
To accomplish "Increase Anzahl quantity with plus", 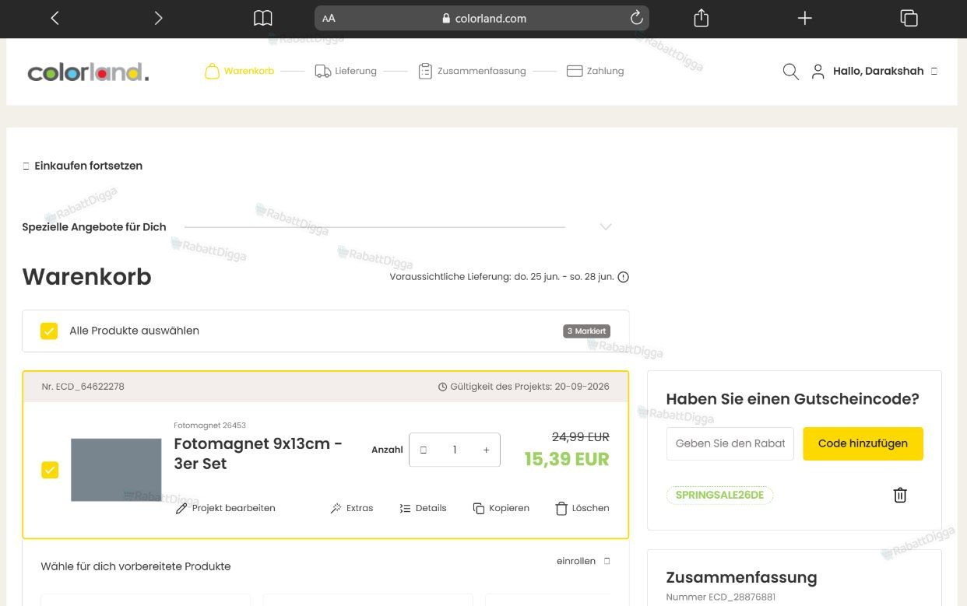I will (487, 450).
